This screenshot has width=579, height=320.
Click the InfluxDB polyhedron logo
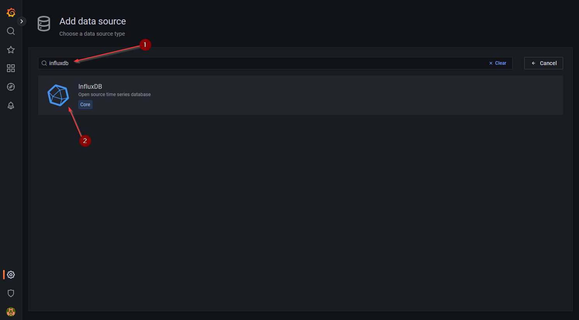58,95
